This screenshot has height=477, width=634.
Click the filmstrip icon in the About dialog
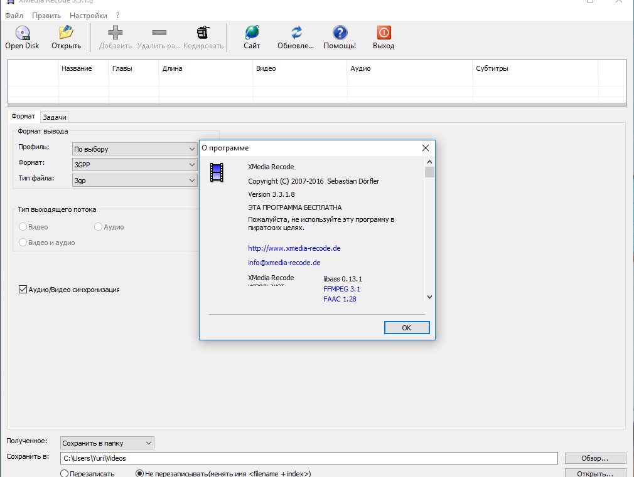coord(217,172)
